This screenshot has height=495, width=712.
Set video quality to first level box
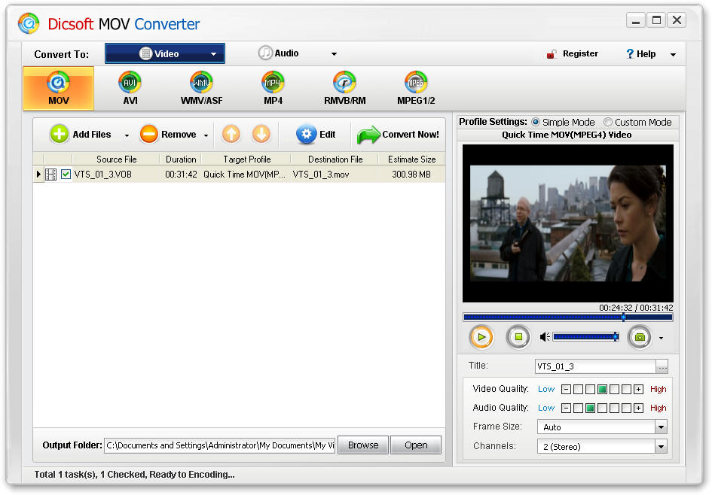point(578,390)
